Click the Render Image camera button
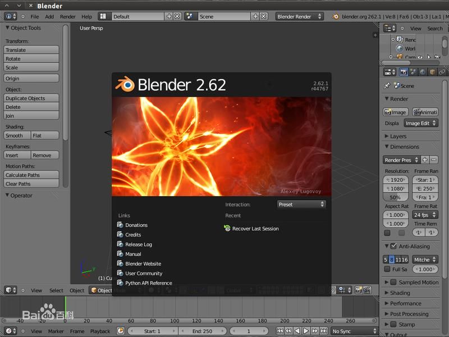 (x=395, y=112)
